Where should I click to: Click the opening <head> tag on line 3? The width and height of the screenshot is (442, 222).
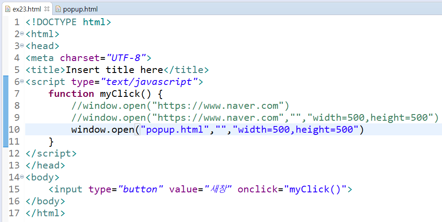pos(42,46)
